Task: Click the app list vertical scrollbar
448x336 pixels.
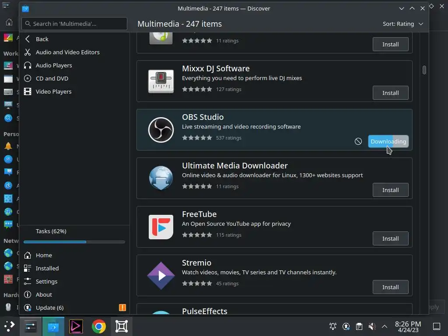Action: pyautogui.click(x=424, y=70)
